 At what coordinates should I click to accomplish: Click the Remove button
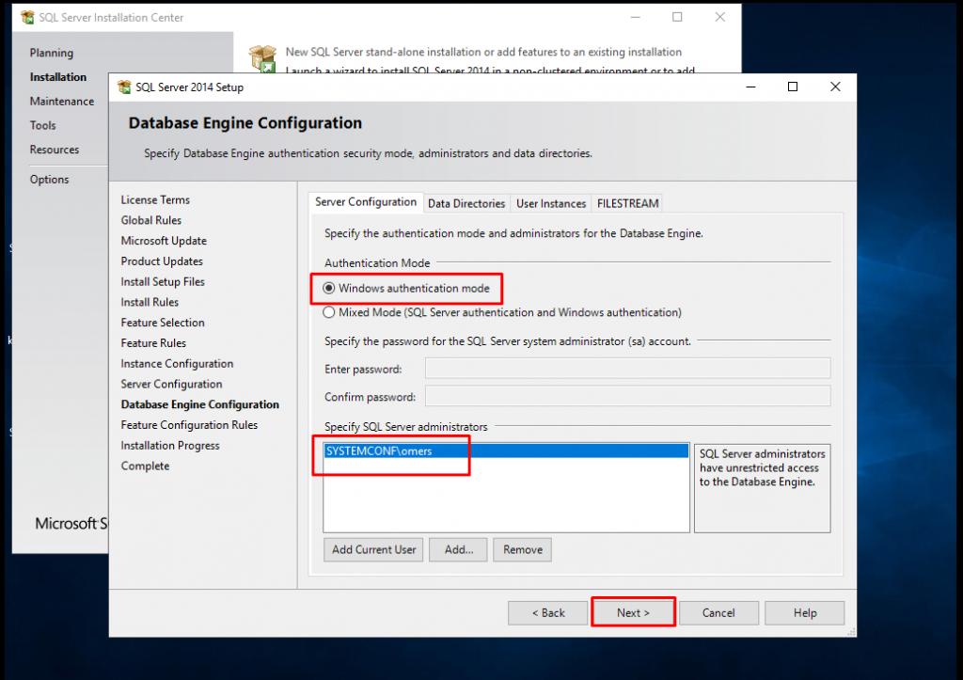pos(522,549)
